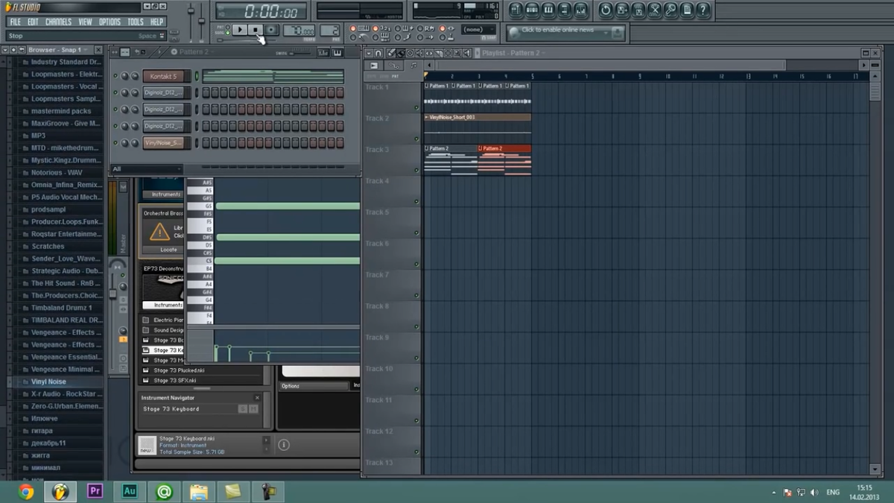Select the playlist paint brush tool
The image size is (894, 503).
pos(401,53)
